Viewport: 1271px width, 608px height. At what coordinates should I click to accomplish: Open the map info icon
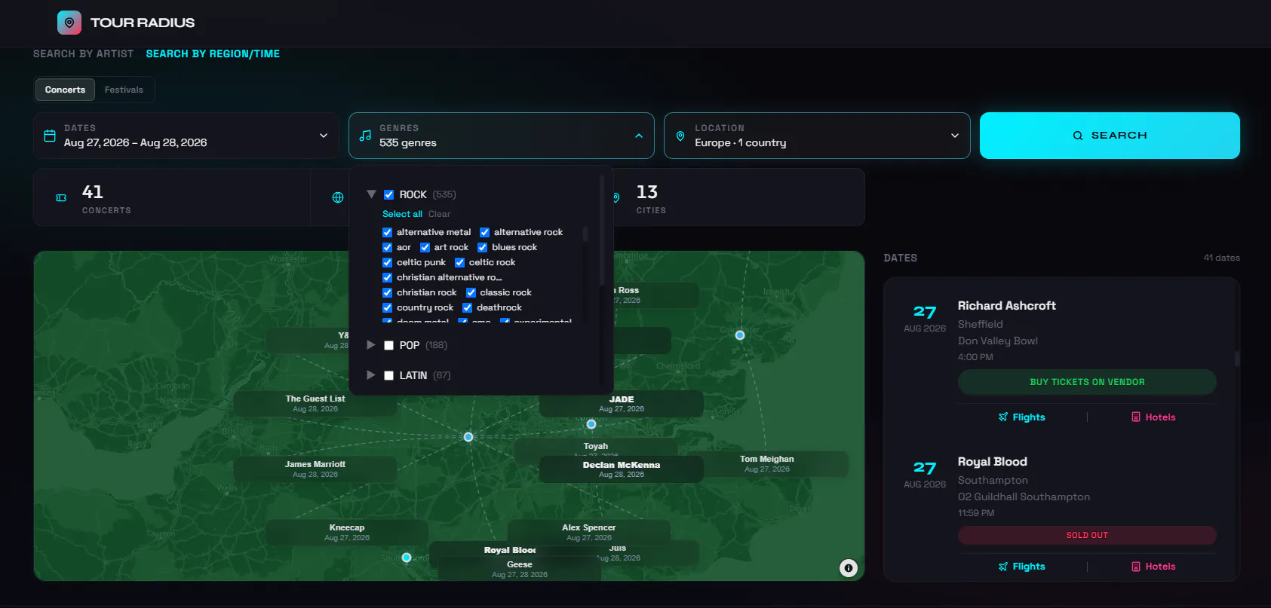coord(849,568)
